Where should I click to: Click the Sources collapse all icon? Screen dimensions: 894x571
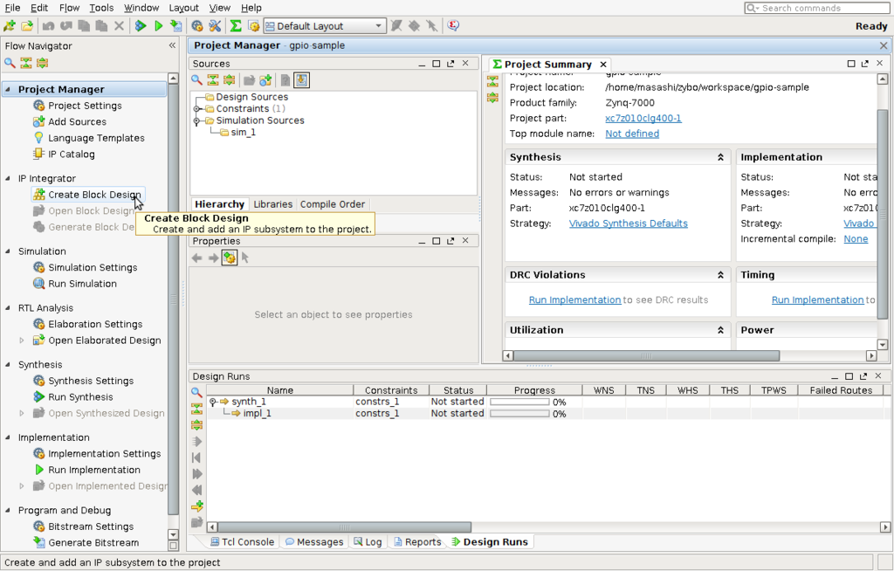click(x=213, y=80)
